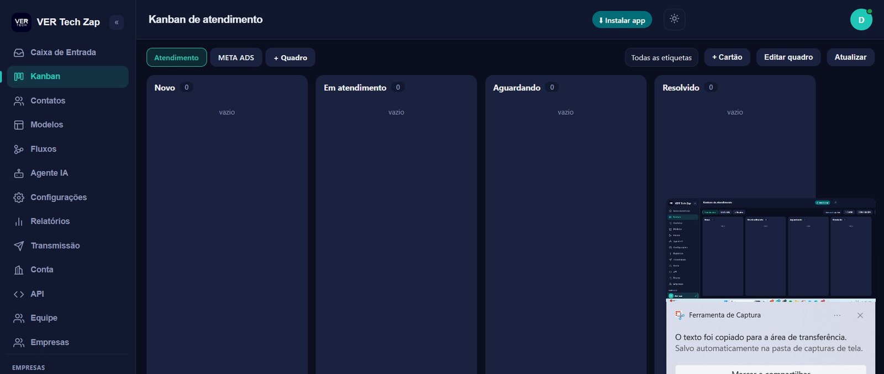Close the Ferramenta de Captura notification

point(860,316)
